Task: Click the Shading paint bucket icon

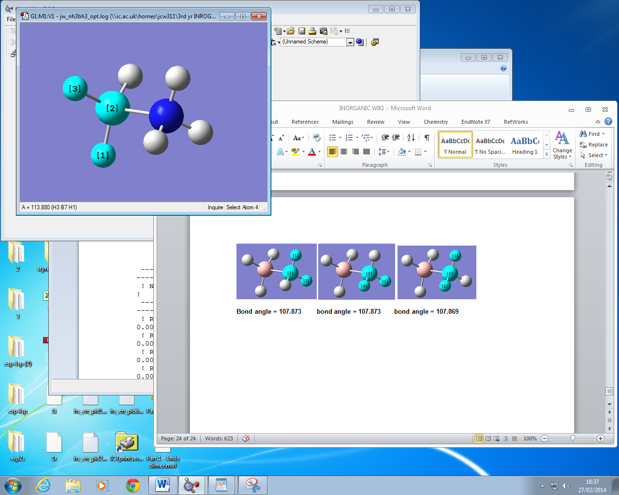Action: coord(401,152)
